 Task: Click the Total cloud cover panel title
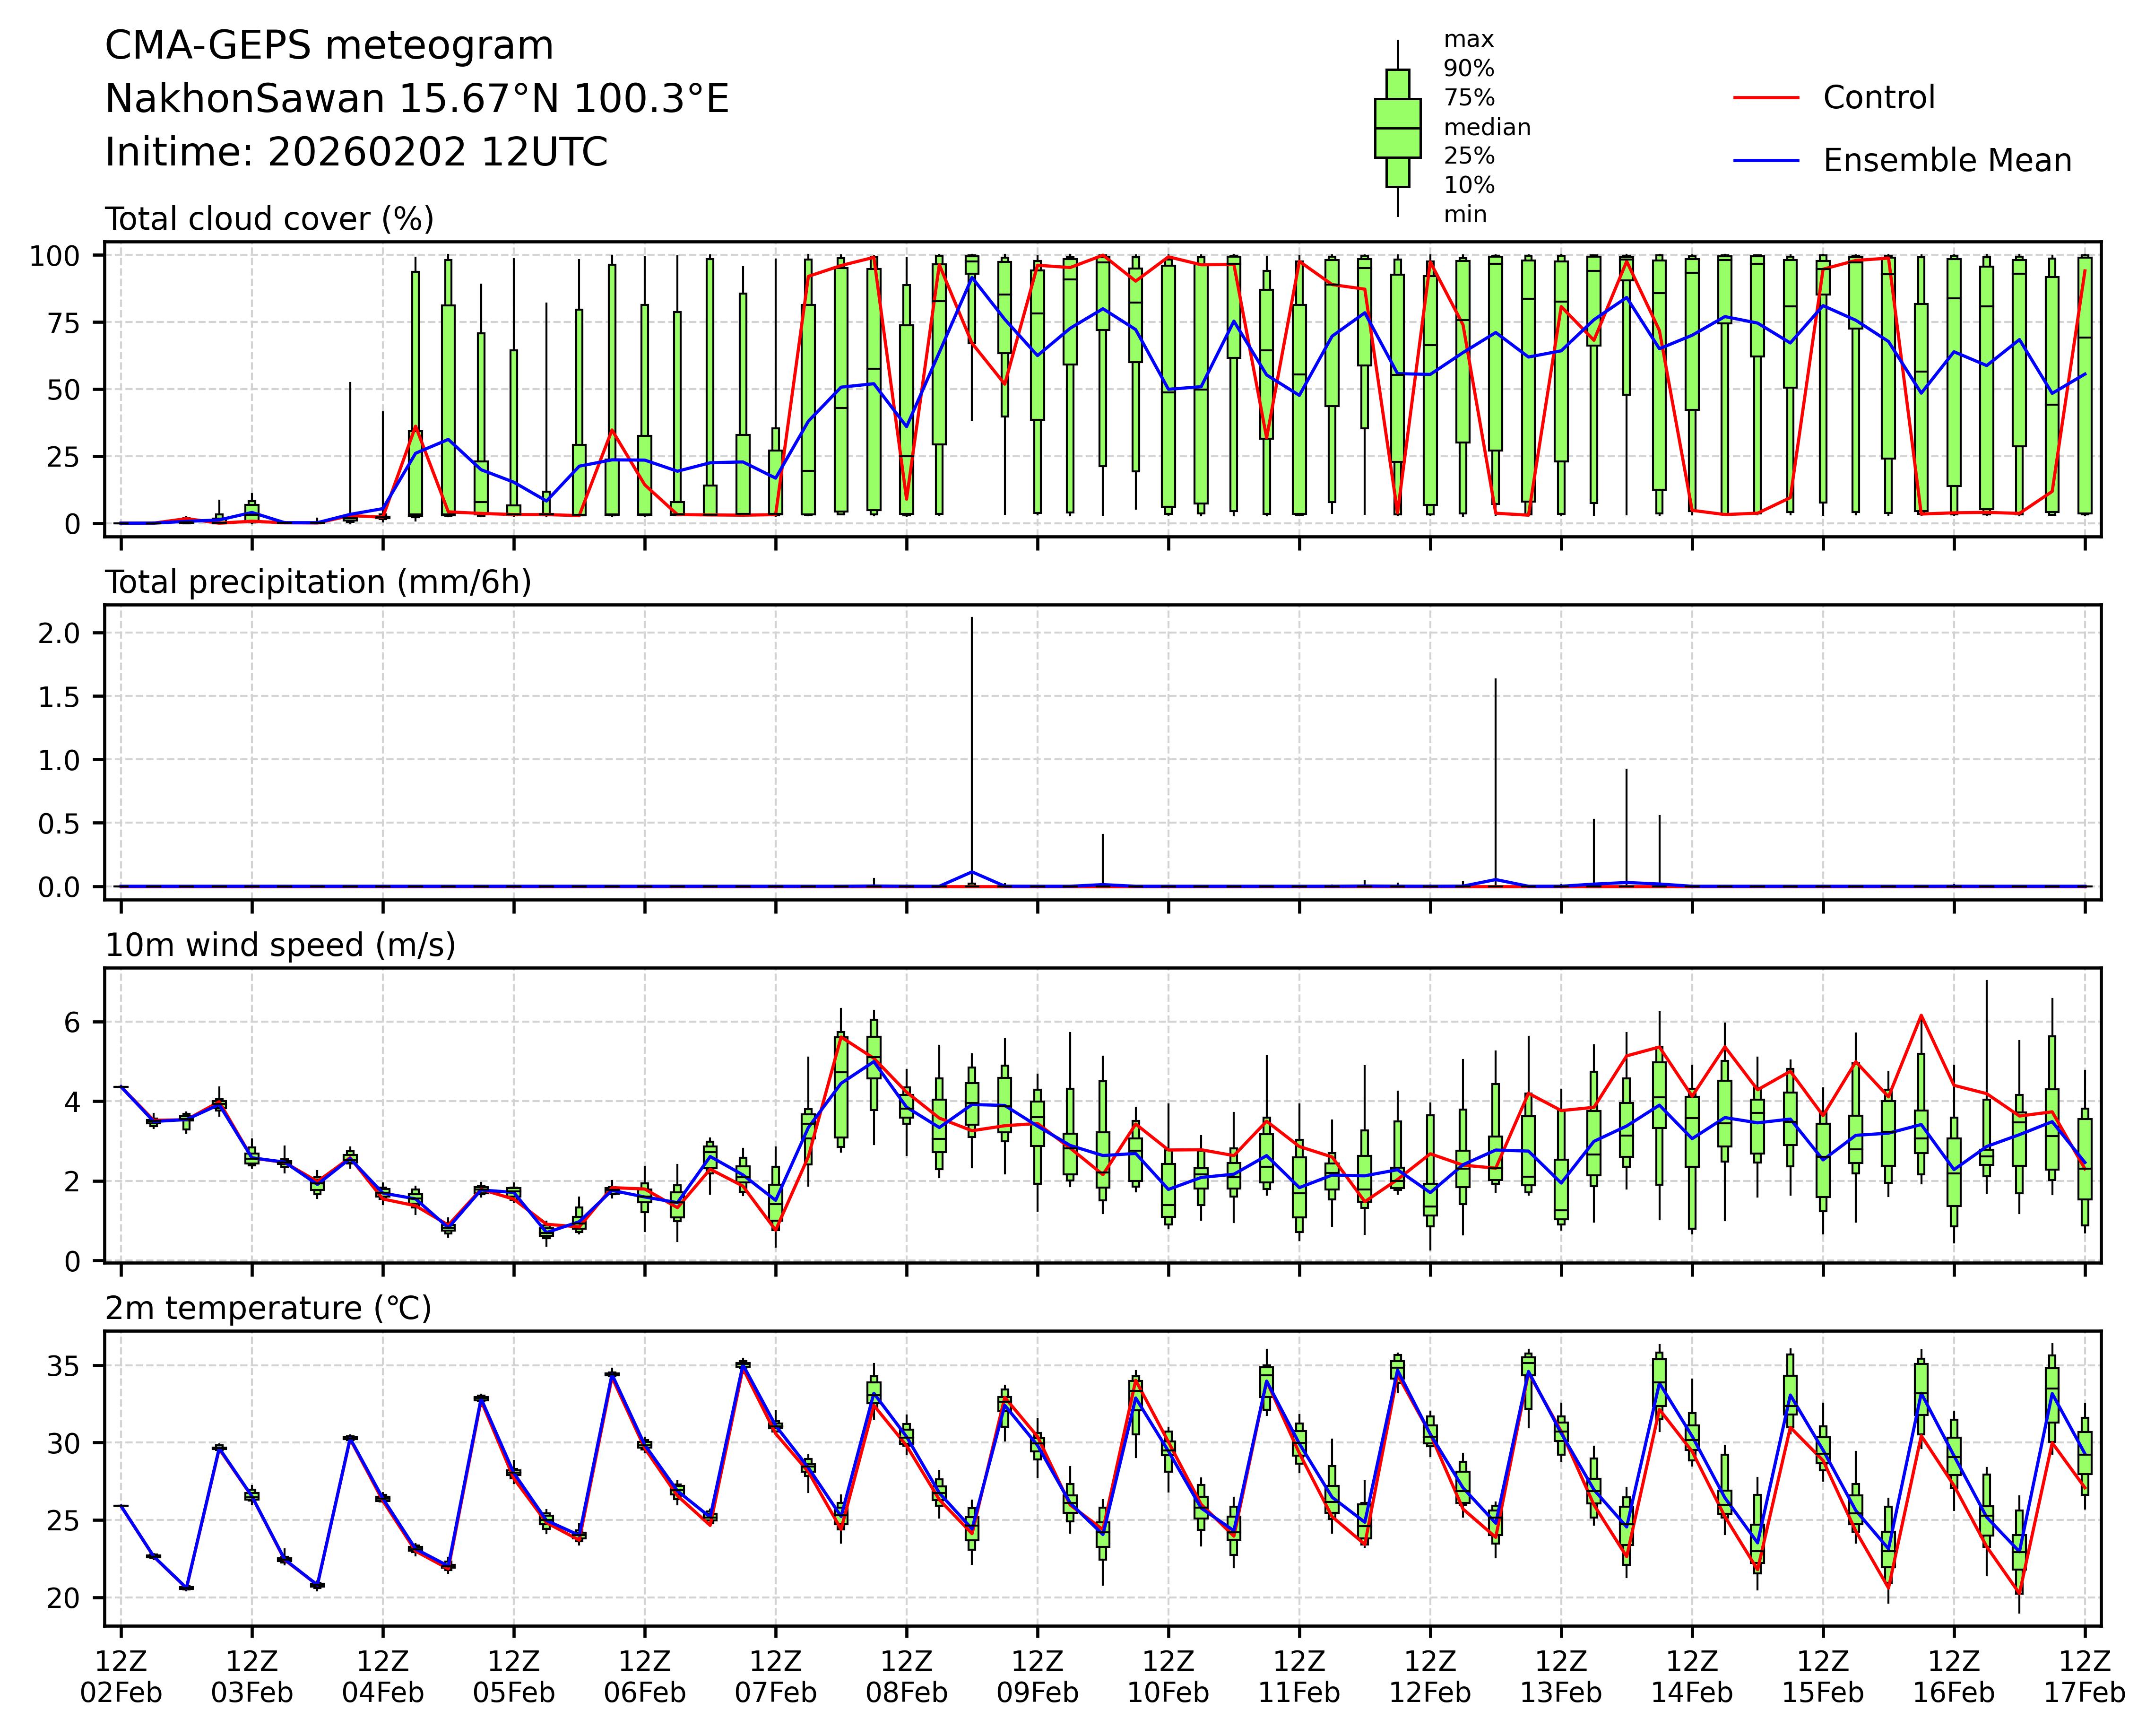[269, 219]
